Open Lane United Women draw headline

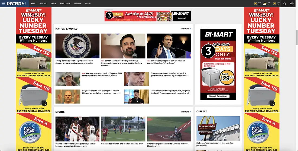click(x=122, y=144)
